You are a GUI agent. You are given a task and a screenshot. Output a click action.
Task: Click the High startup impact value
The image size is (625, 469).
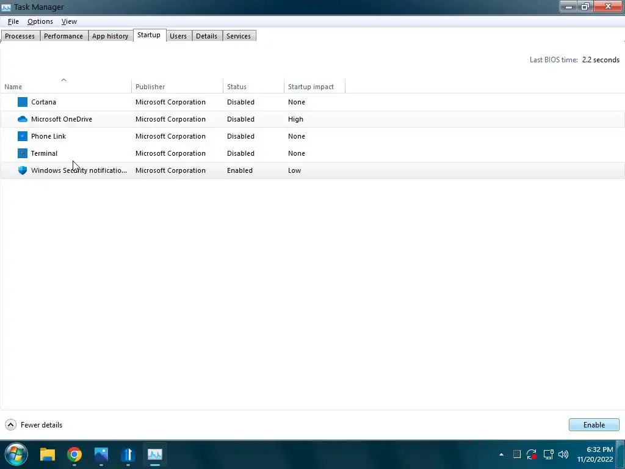point(295,119)
